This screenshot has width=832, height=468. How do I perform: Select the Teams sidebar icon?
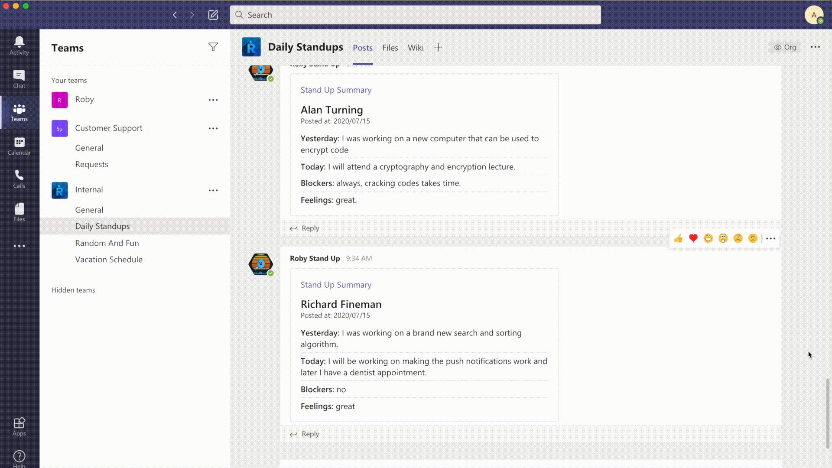19,113
